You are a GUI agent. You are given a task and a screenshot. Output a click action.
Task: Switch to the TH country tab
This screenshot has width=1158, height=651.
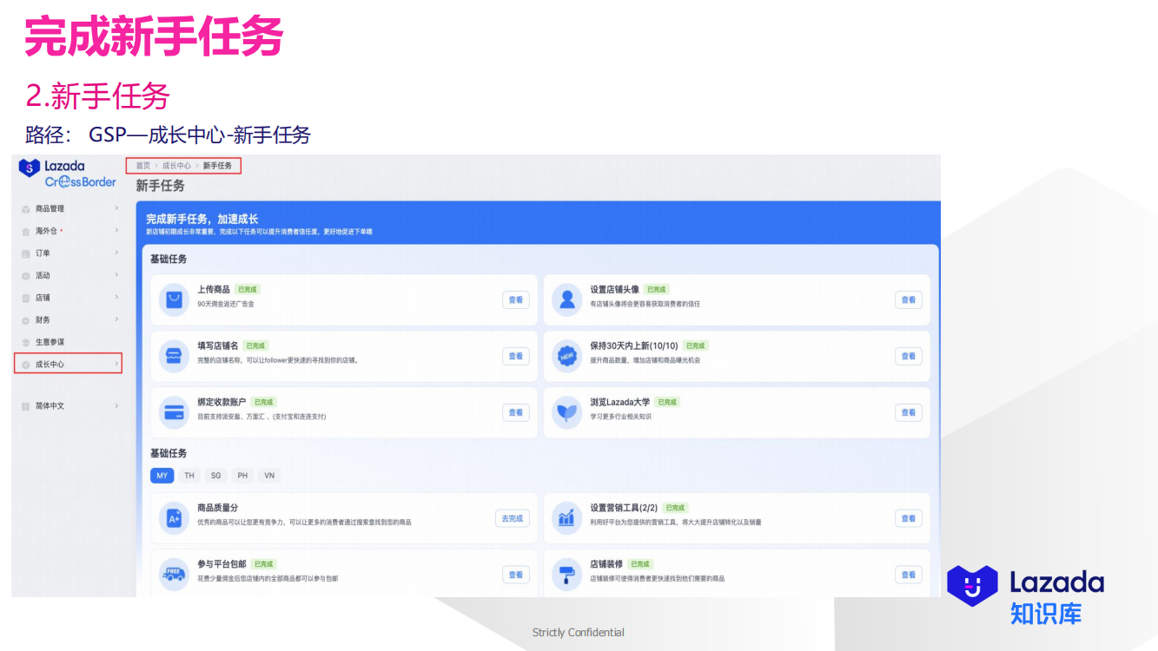(189, 476)
